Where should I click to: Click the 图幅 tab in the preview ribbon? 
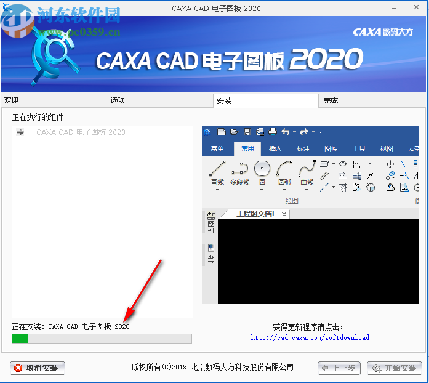pos(331,148)
